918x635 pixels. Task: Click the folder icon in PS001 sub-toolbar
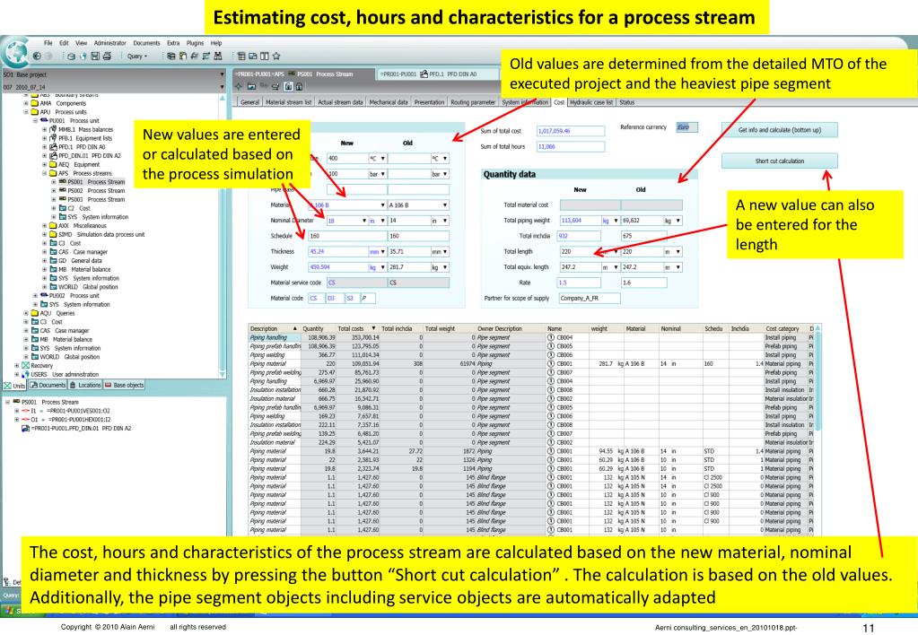tap(252, 87)
